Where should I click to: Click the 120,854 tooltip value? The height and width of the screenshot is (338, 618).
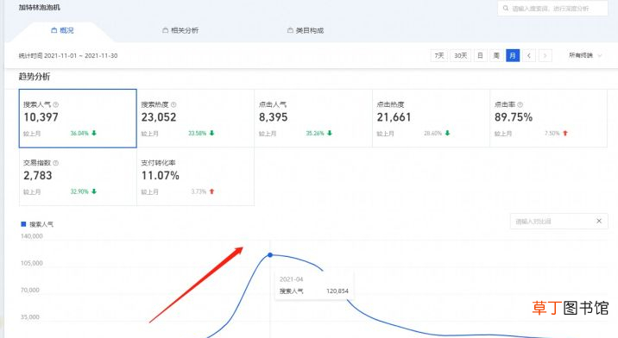(337, 291)
